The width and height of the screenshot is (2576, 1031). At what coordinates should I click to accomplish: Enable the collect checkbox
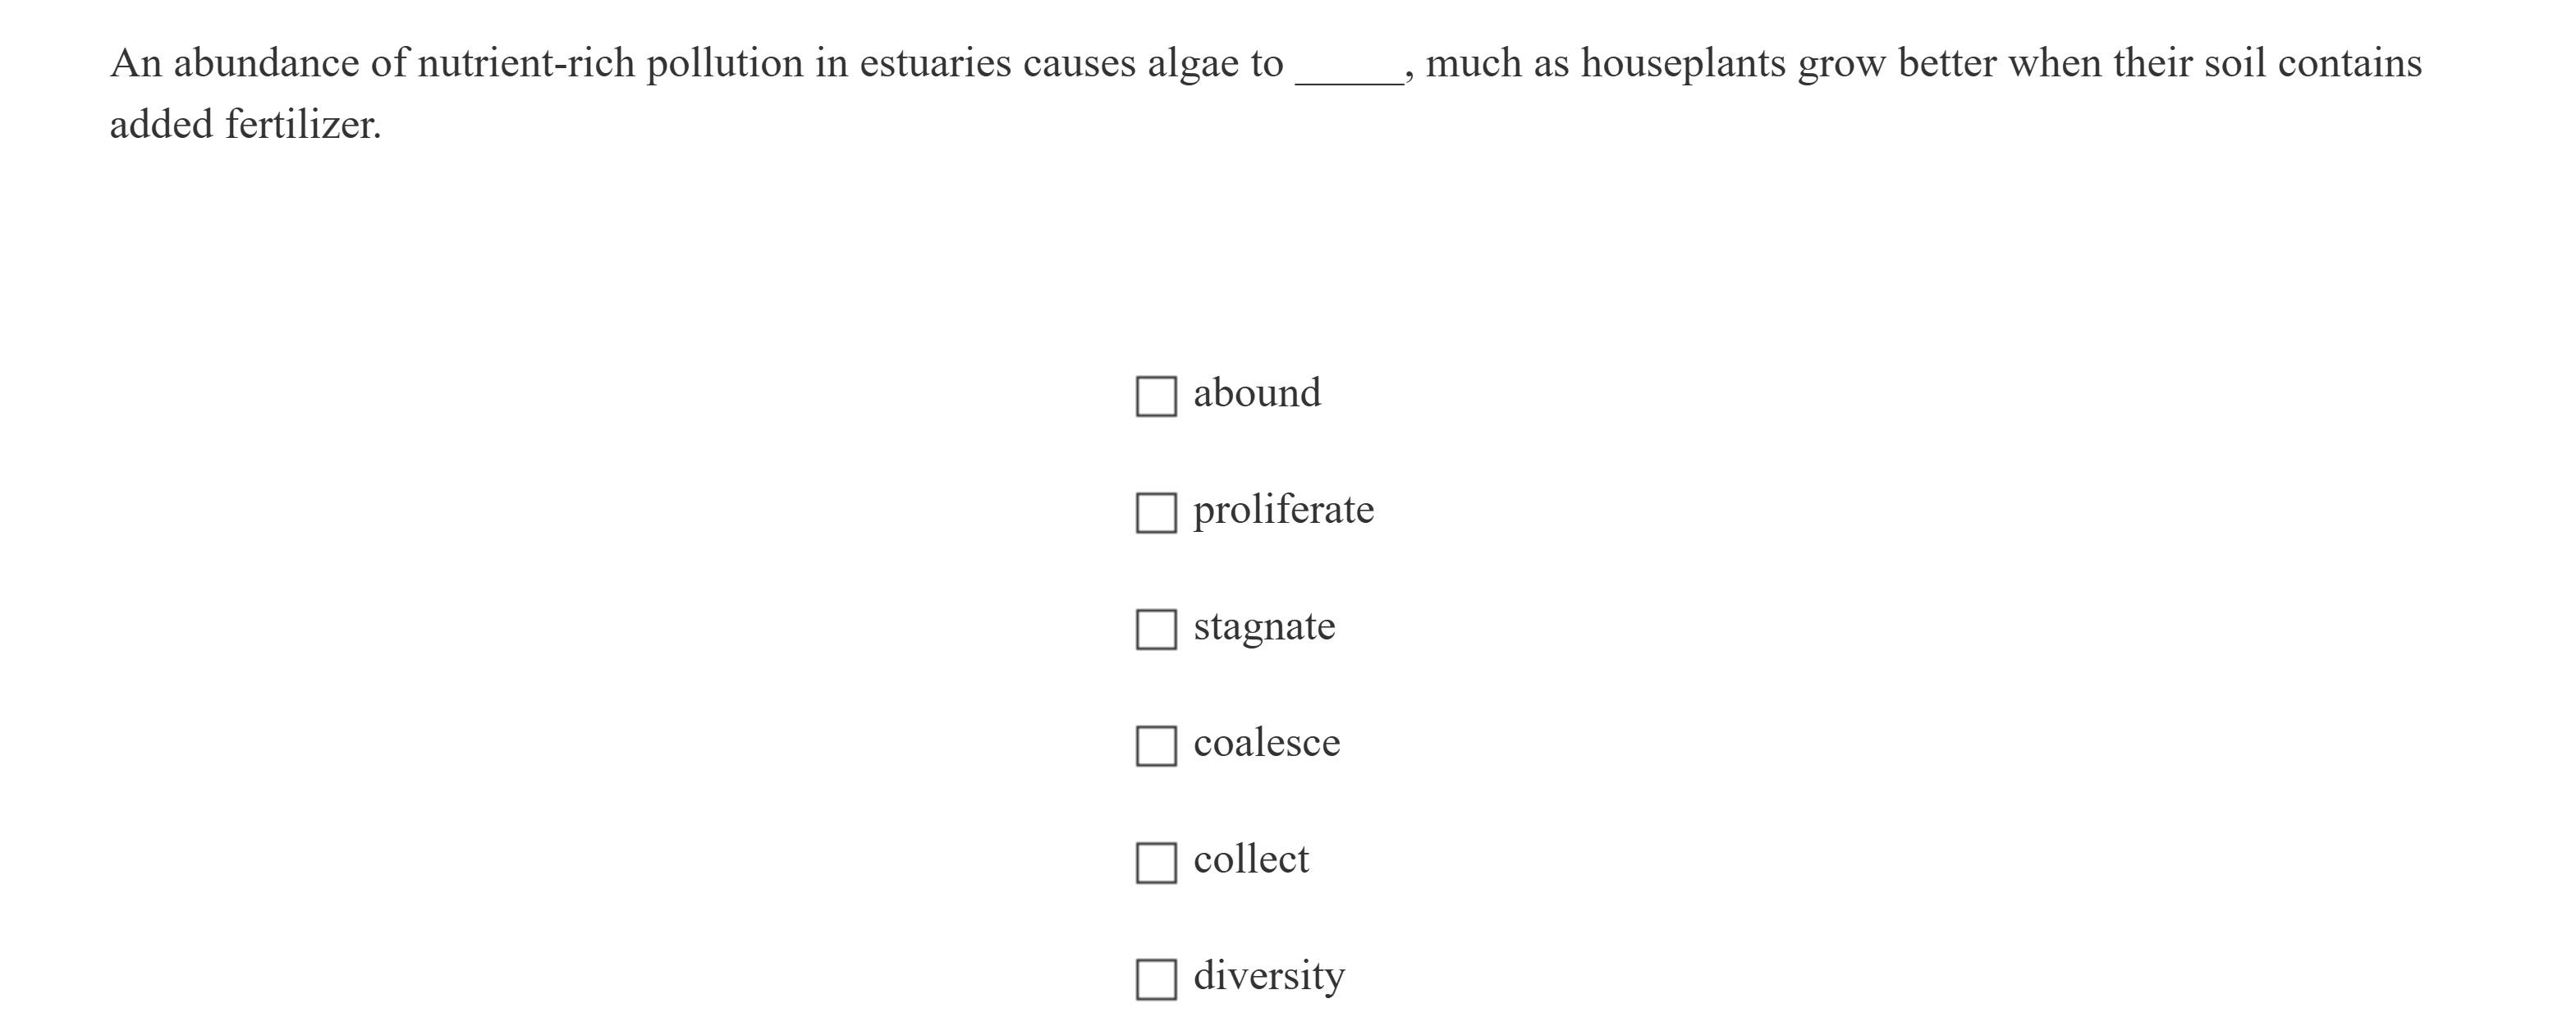[x=1156, y=863]
